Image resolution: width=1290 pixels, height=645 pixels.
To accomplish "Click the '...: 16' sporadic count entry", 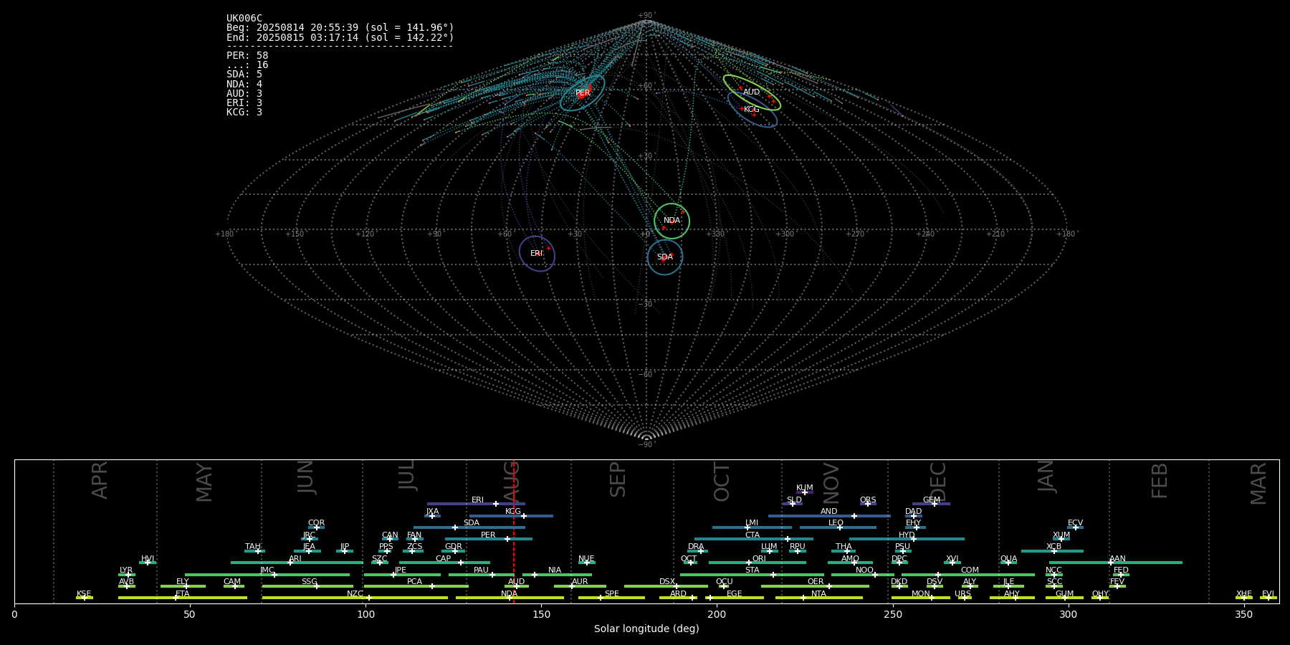I will click(247, 64).
